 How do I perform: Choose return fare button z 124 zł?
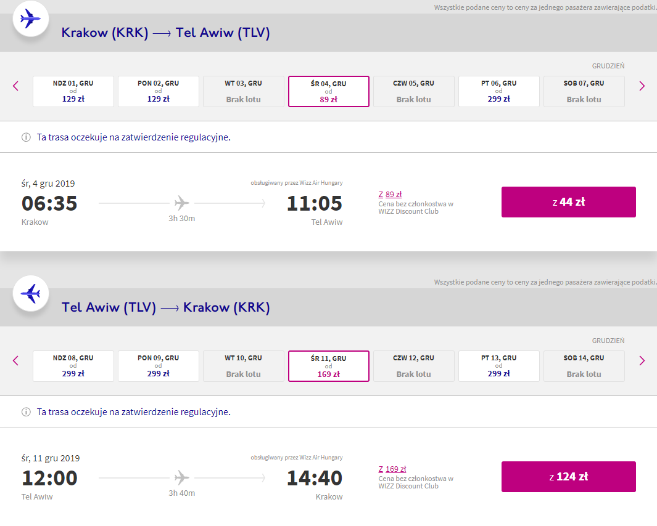tap(568, 477)
